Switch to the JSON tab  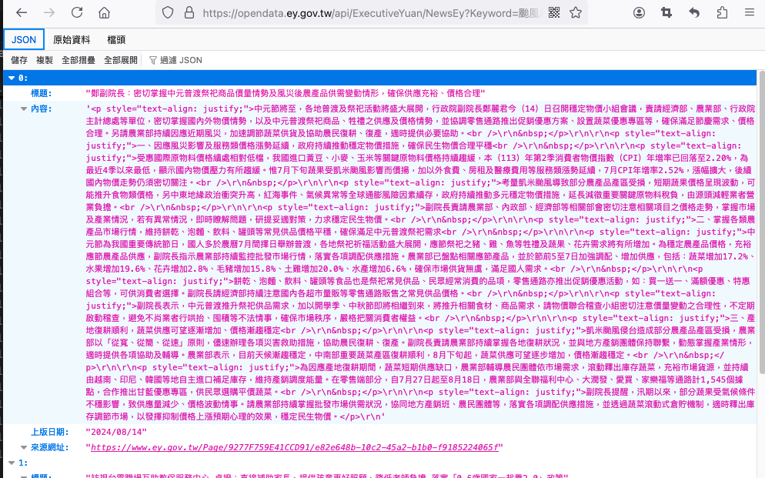pyautogui.click(x=24, y=39)
